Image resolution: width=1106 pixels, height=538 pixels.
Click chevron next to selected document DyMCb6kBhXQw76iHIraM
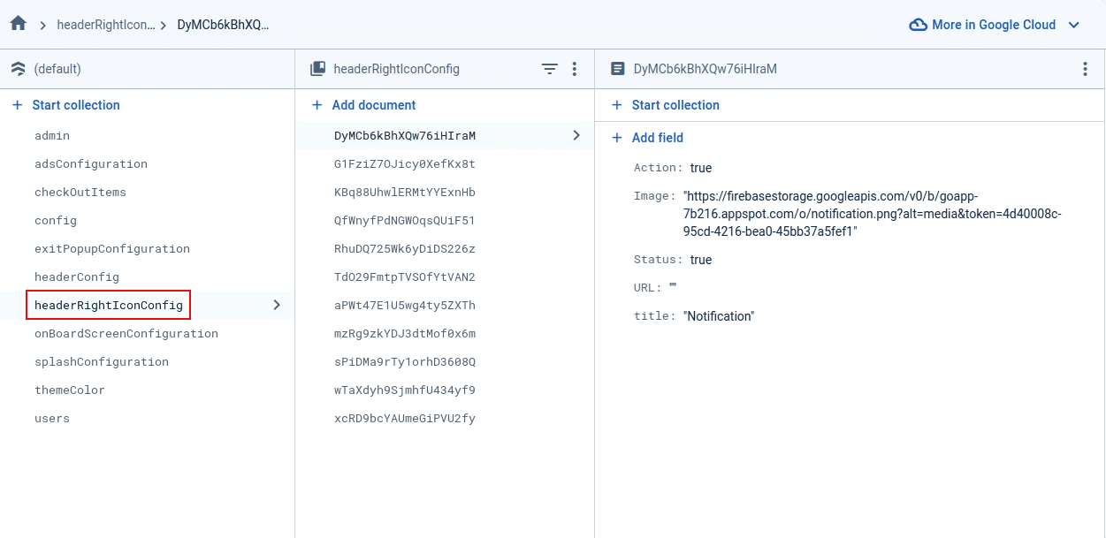(x=576, y=135)
